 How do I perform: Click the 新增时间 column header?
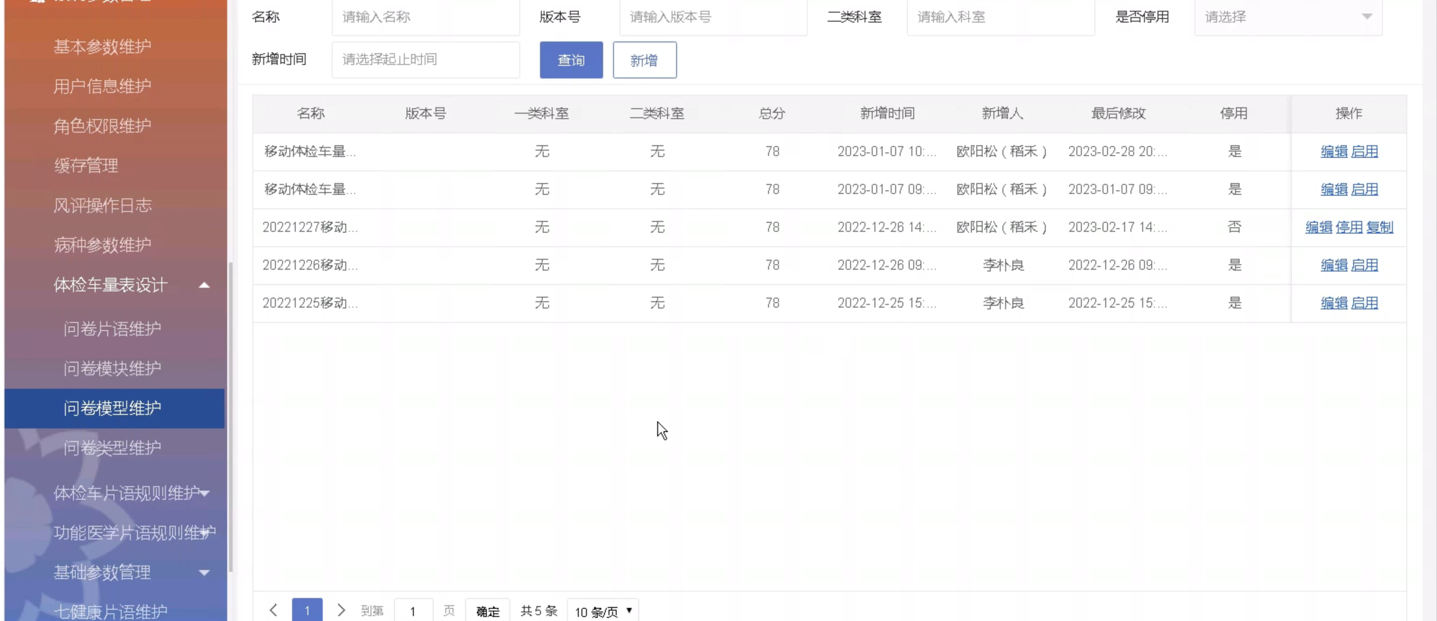pos(888,113)
